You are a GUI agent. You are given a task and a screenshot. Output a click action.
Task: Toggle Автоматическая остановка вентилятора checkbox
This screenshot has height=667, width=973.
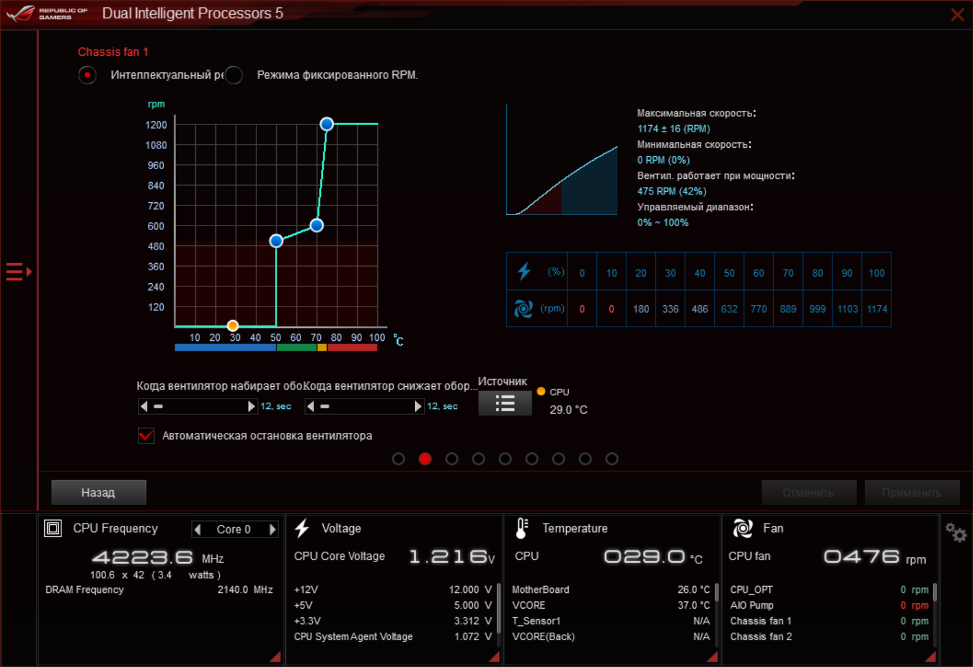coord(146,436)
